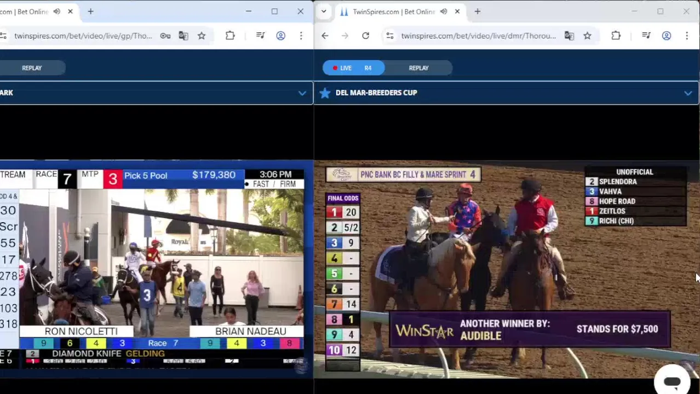Open media controls in right window toolbar
This screenshot has width=700, height=394.
pos(646,36)
